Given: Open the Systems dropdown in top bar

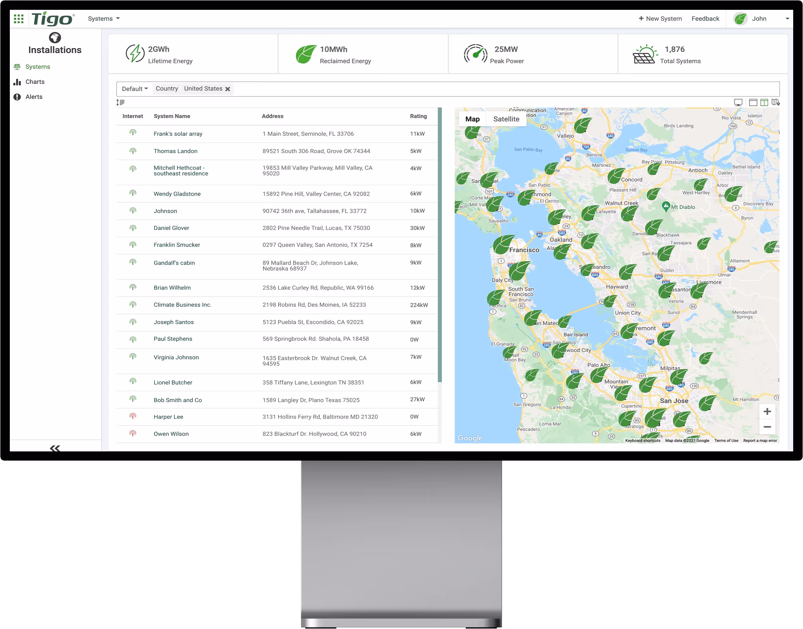Looking at the screenshot, I should [x=104, y=19].
